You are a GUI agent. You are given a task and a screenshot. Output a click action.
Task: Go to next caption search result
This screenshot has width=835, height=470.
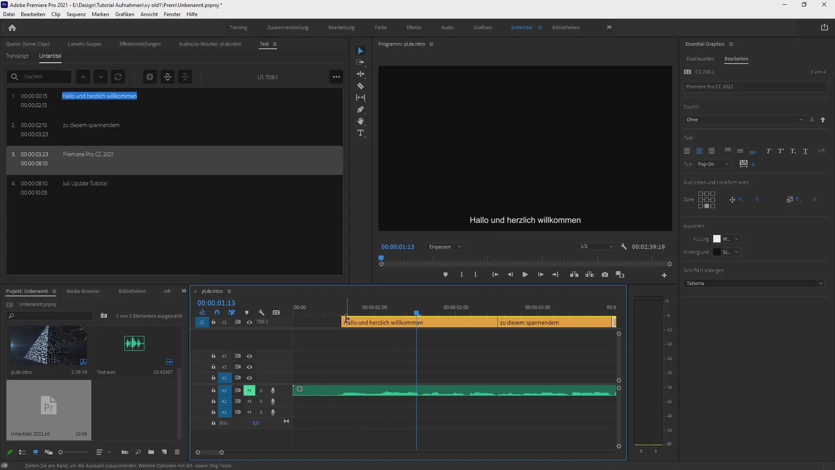100,77
